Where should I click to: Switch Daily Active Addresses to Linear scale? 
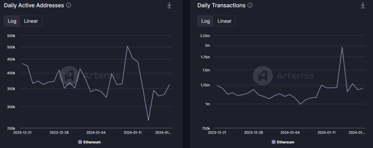pos(31,21)
